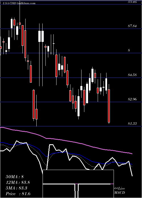Click the pink 50MA line
Viewport: 142px width, 198px height.
[66, 141]
